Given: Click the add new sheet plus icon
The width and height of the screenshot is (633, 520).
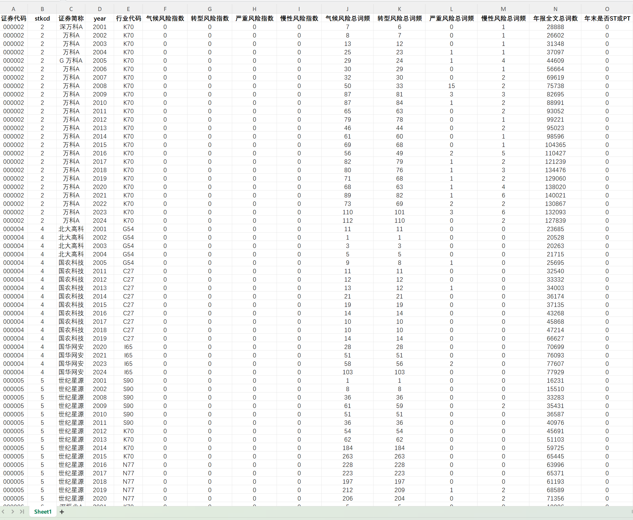Looking at the screenshot, I should point(62,512).
